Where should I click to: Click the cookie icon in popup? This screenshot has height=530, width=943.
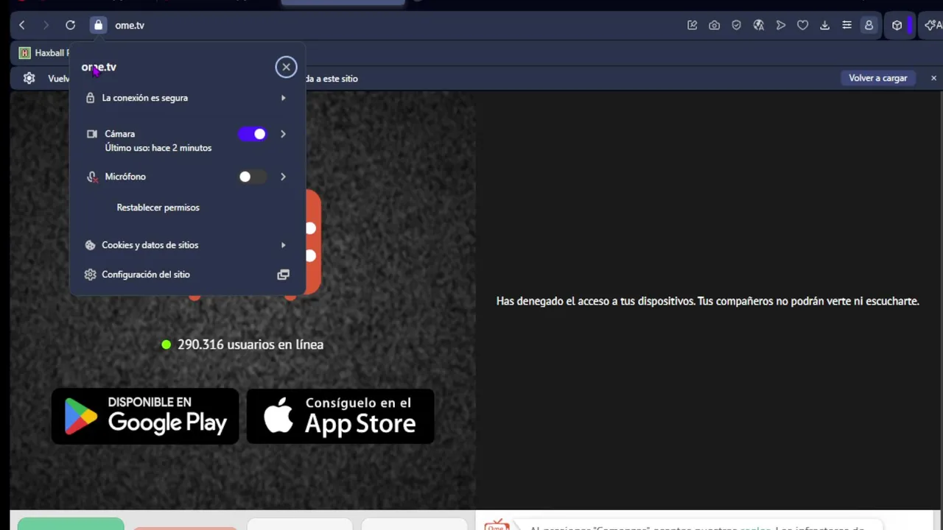90,245
